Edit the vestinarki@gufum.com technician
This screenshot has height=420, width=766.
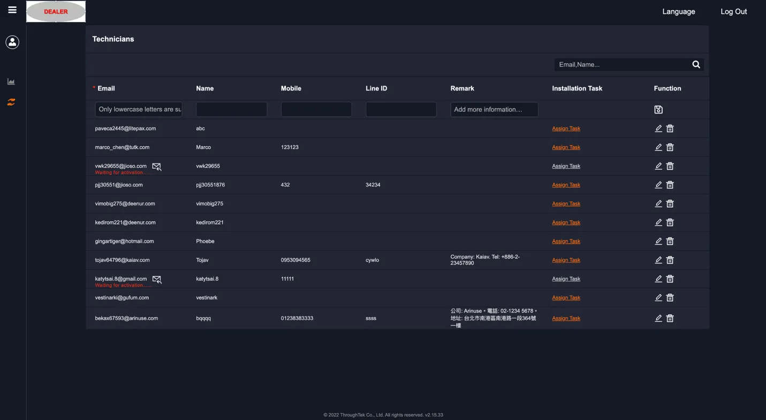tap(658, 297)
